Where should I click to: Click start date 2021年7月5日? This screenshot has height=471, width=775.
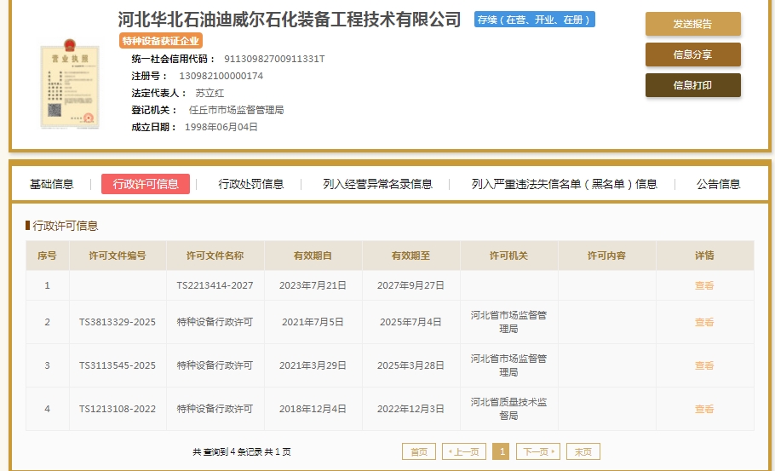coord(313,322)
